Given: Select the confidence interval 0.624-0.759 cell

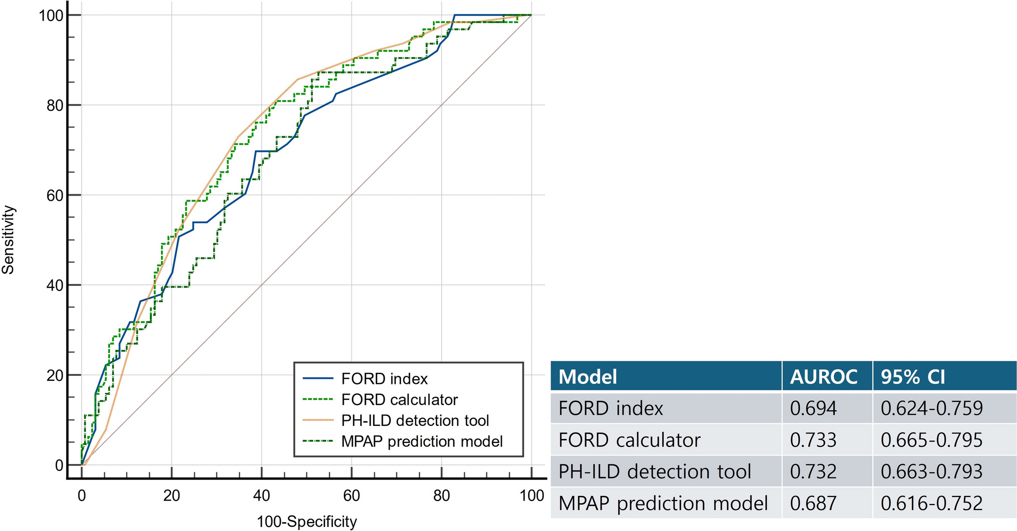Looking at the screenshot, I should pos(931,408).
